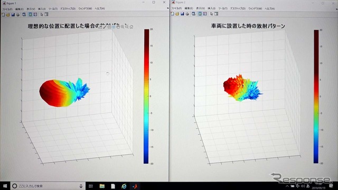Toggle Insert Legend in Figure 1 toolbar

coord(35,15)
